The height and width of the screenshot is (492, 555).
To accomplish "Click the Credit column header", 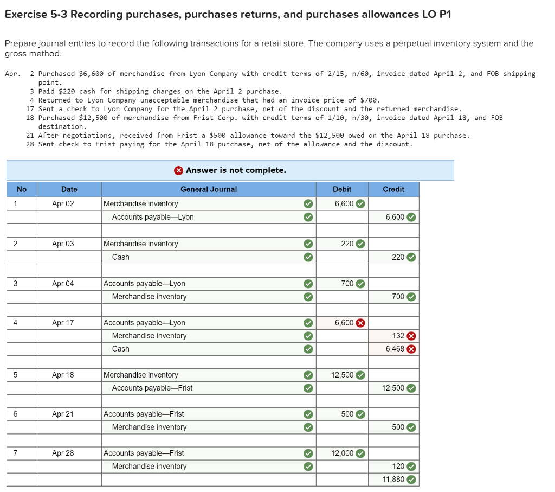I will [x=393, y=189].
